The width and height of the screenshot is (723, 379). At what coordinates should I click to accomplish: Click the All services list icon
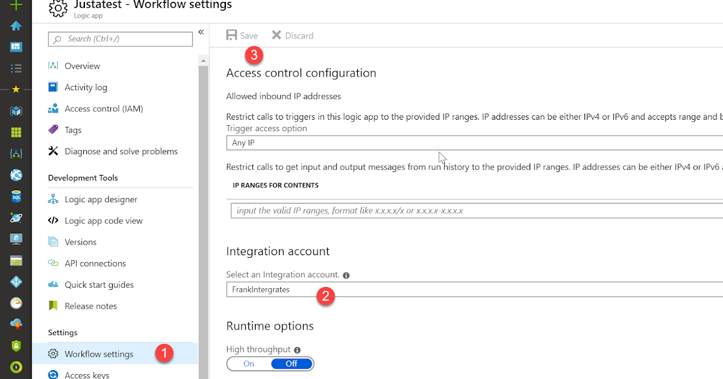(x=16, y=67)
